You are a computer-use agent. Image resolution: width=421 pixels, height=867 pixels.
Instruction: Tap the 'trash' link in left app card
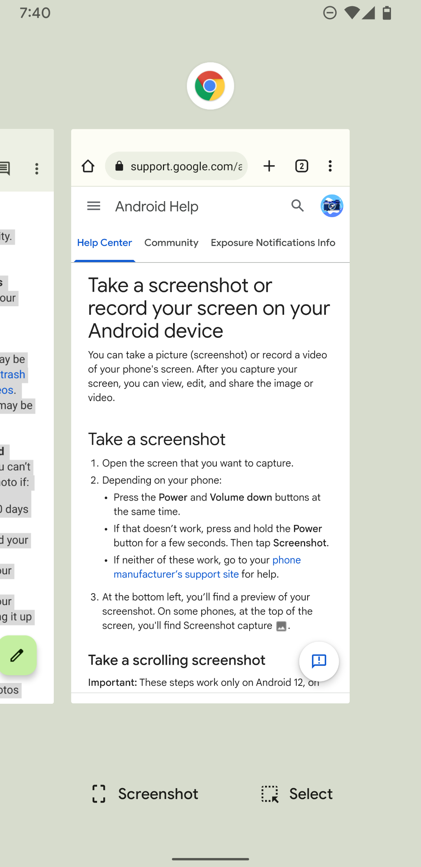tap(13, 375)
